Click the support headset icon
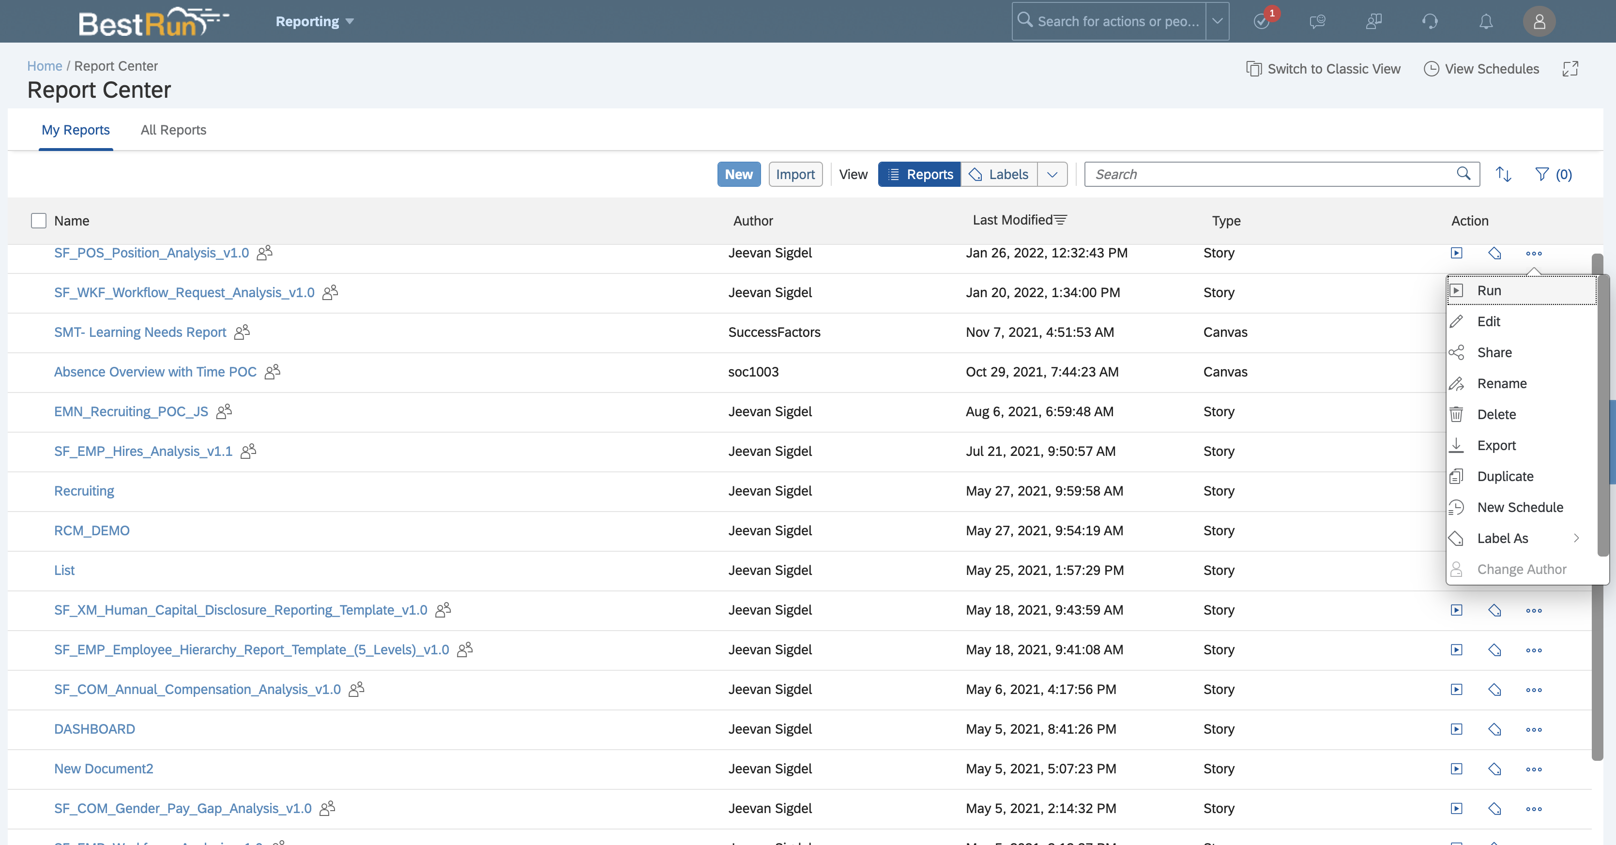 pos(1430,21)
